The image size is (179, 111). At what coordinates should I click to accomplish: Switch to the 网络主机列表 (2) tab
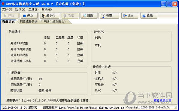click(x=55, y=22)
